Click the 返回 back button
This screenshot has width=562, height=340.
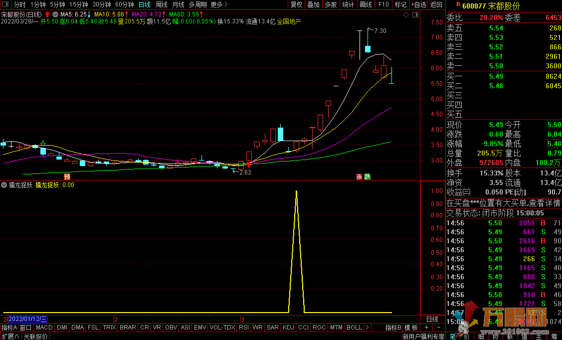pyautogui.click(x=436, y=4)
